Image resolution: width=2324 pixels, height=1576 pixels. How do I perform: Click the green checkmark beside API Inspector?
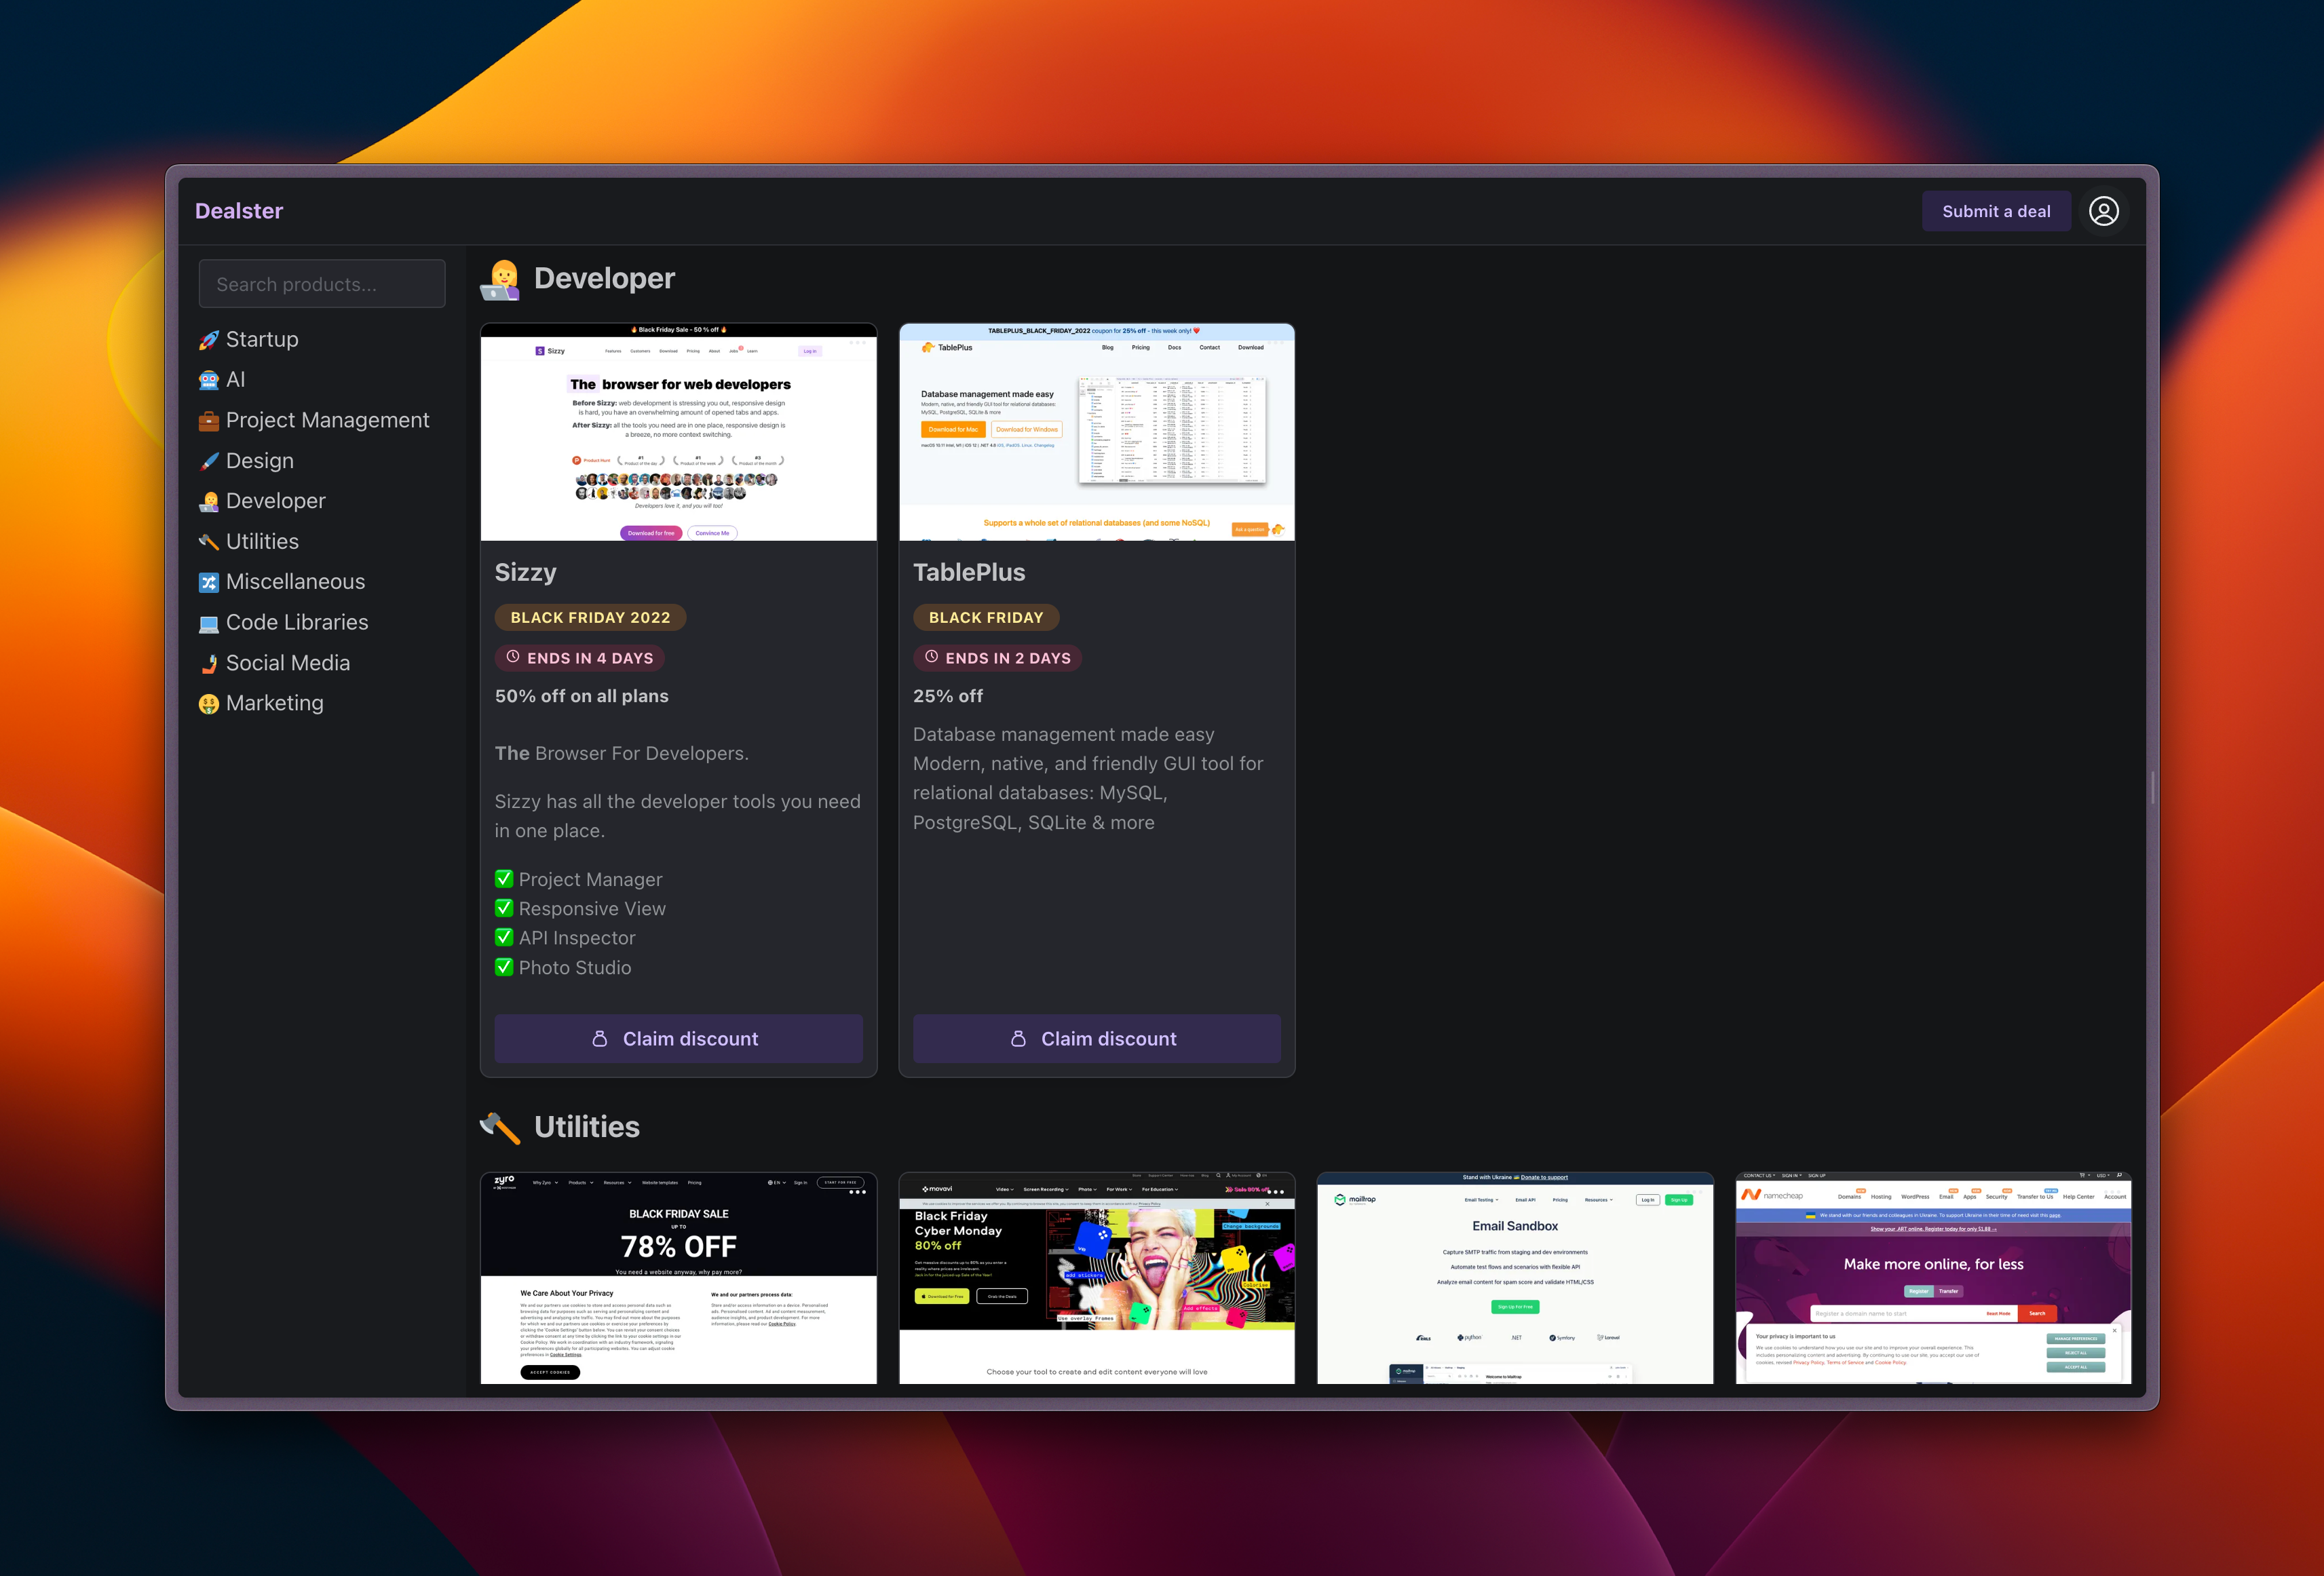coord(504,937)
